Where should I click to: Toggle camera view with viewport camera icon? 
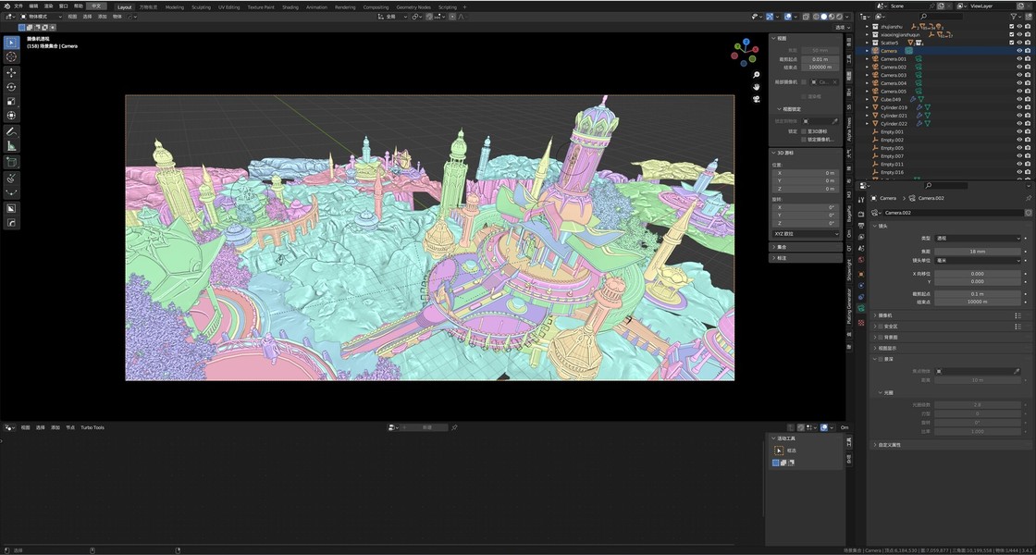coord(757,99)
